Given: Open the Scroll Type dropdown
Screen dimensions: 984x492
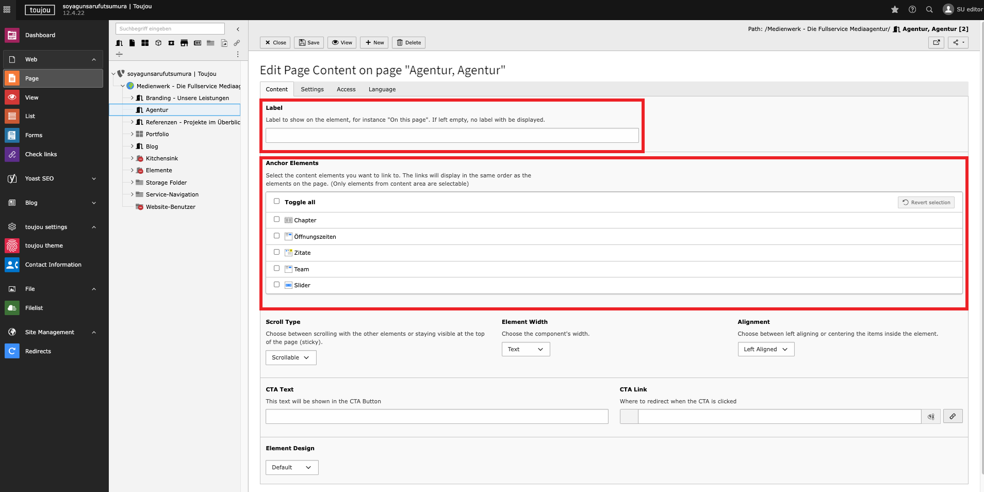Looking at the screenshot, I should click(x=290, y=357).
